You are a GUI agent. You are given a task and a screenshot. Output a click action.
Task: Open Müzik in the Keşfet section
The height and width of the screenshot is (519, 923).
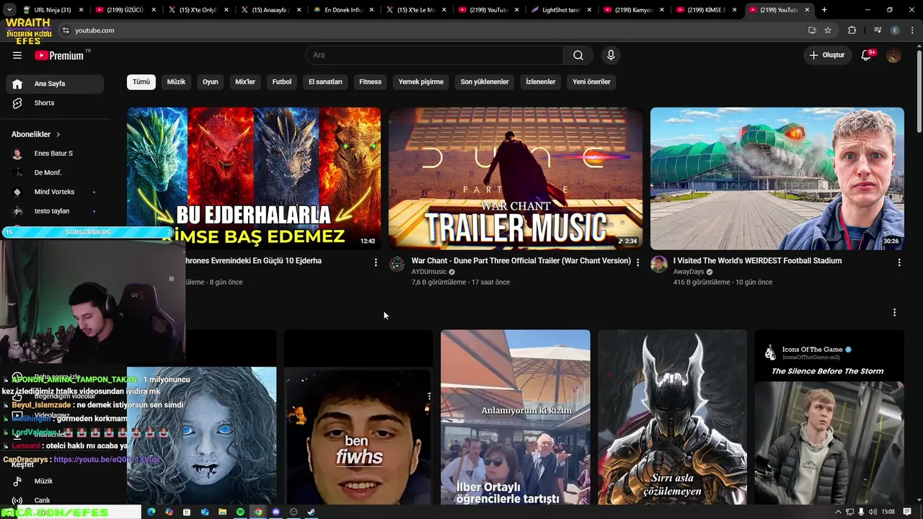click(55, 481)
